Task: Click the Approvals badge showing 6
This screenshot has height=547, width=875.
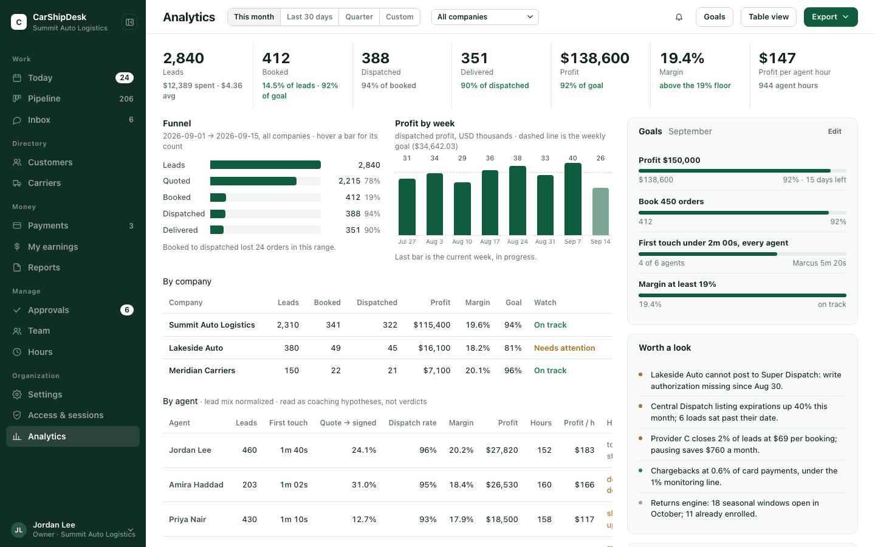Action: (127, 310)
